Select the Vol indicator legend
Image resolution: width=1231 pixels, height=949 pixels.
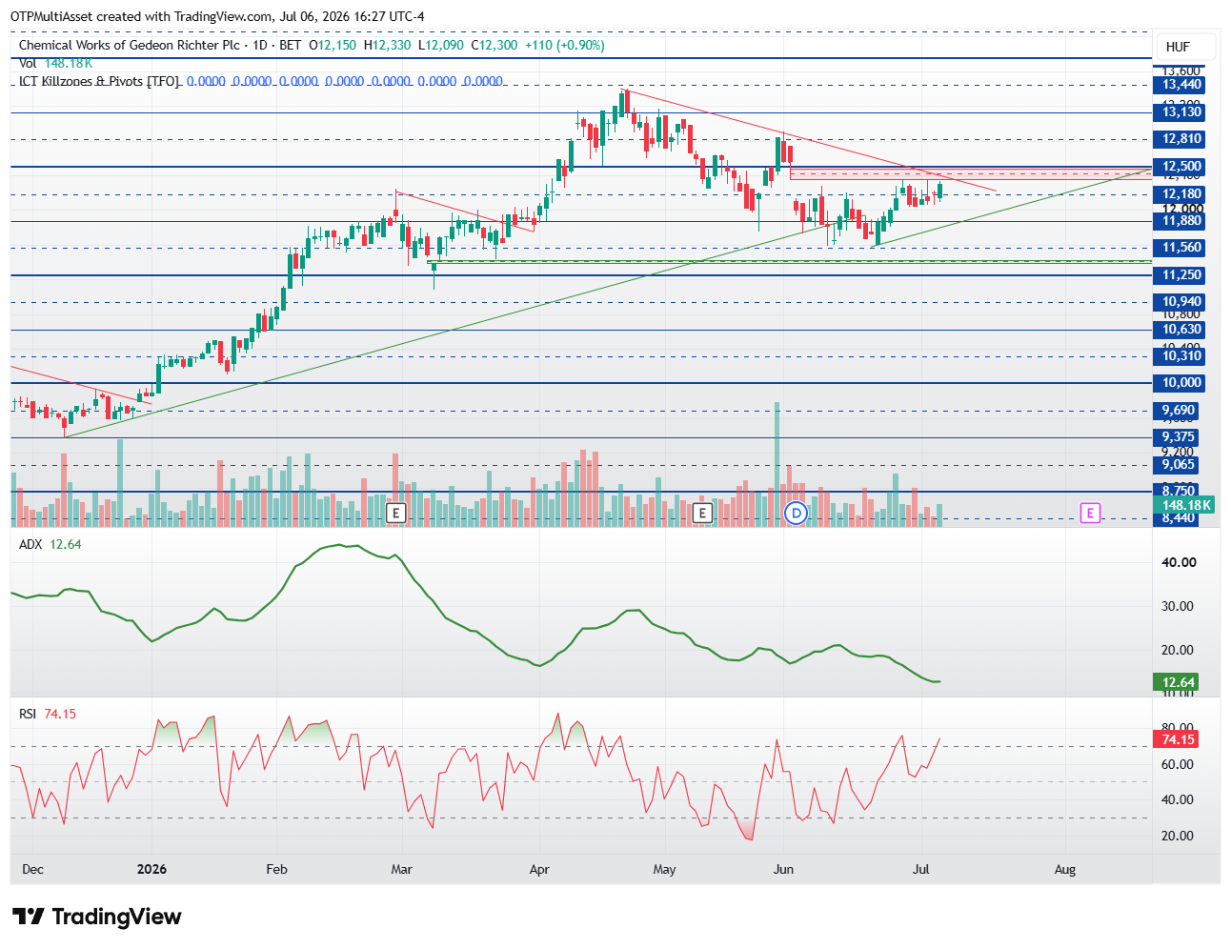pyautogui.click(x=56, y=63)
